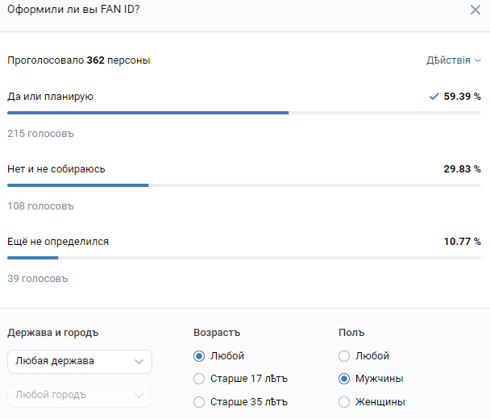Image resolution: width=490 pixels, height=419 pixels.
Task: Open the 108 голосовъ voters list
Action: pyautogui.click(x=40, y=206)
